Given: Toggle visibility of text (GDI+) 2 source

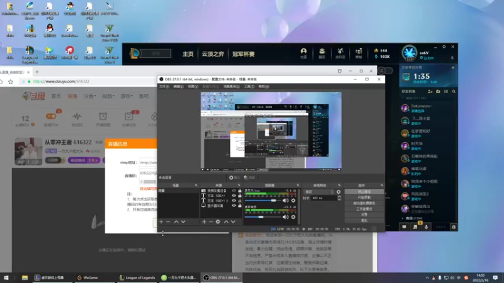Looking at the screenshot, I should [234, 201].
